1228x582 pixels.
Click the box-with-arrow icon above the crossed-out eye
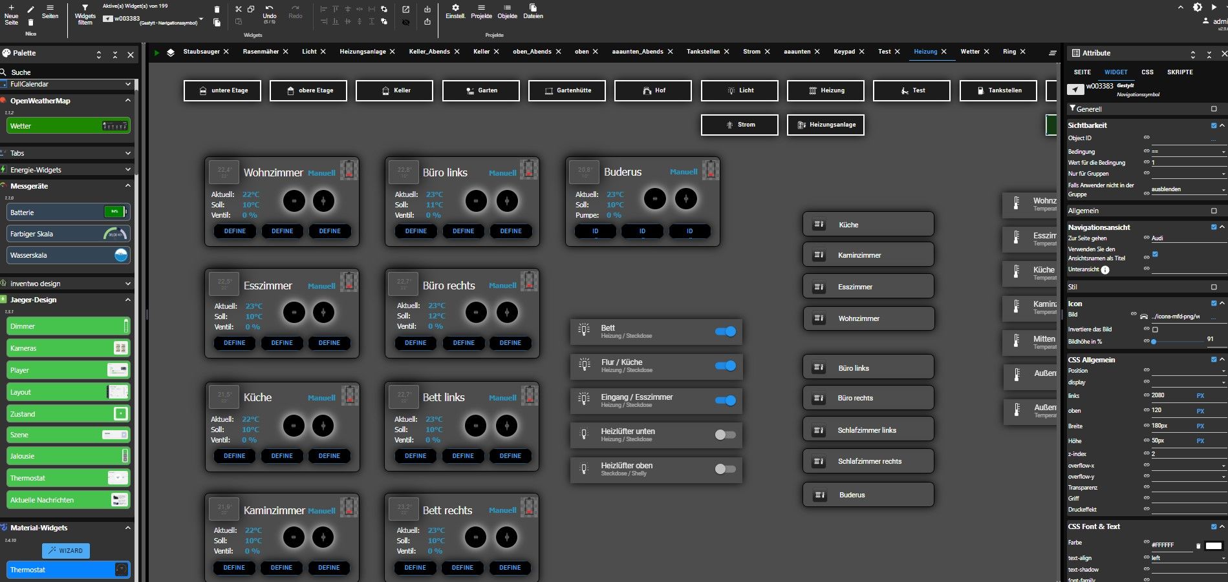(x=405, y=9)
